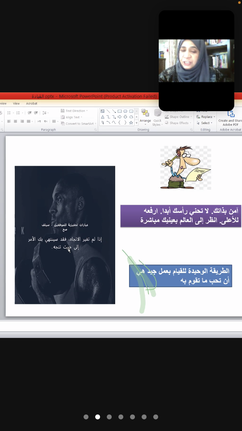Select the Arrow line shape
The height and width of the screenshot is (431, 242).
(114, 111)
